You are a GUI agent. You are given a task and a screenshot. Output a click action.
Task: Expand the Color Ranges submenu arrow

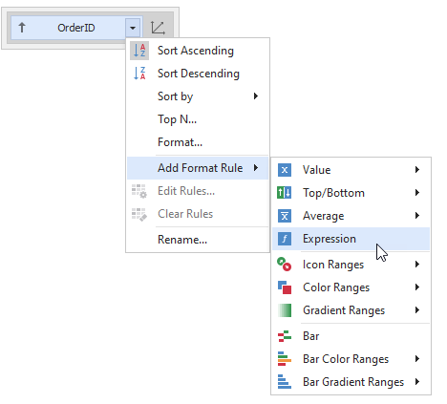[417, 287]
